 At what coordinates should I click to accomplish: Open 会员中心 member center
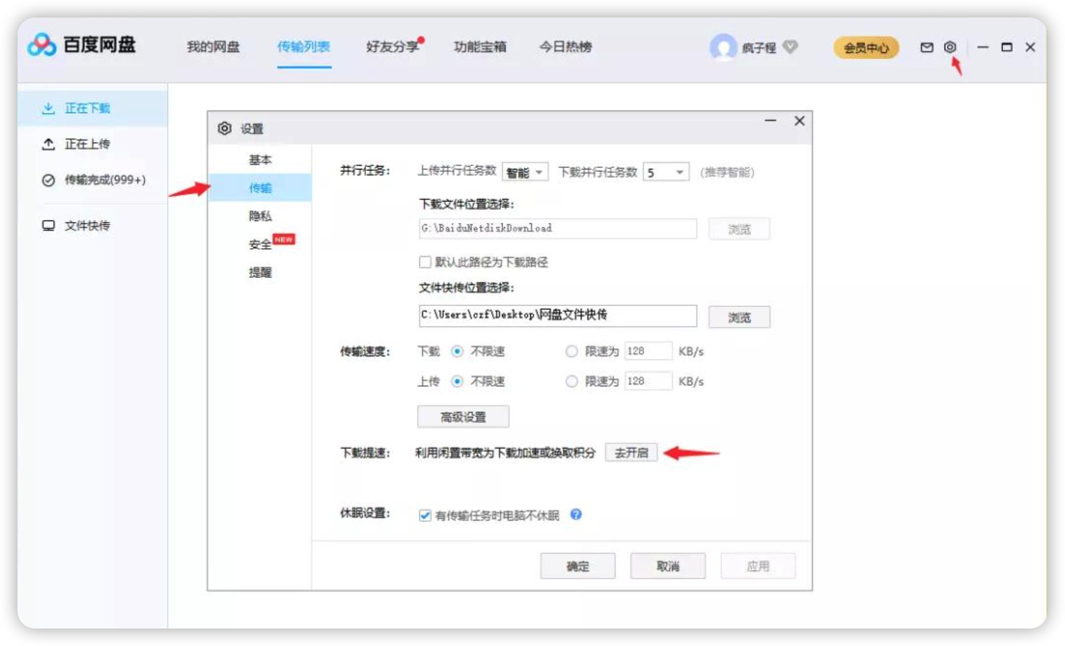867,48
